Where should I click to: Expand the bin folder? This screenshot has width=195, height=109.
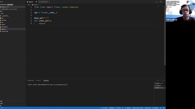click(13, 18)
